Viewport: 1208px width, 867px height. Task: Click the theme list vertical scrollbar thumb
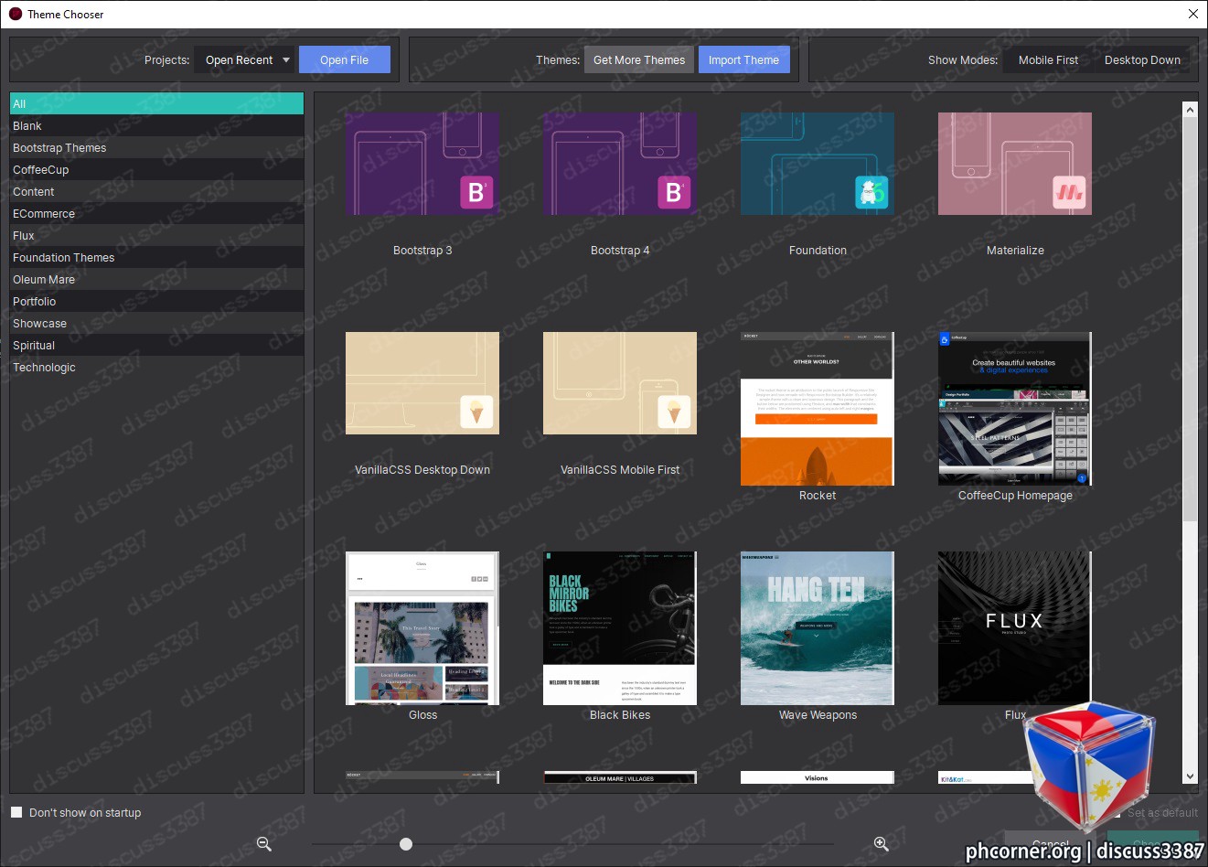point(1190,319)
